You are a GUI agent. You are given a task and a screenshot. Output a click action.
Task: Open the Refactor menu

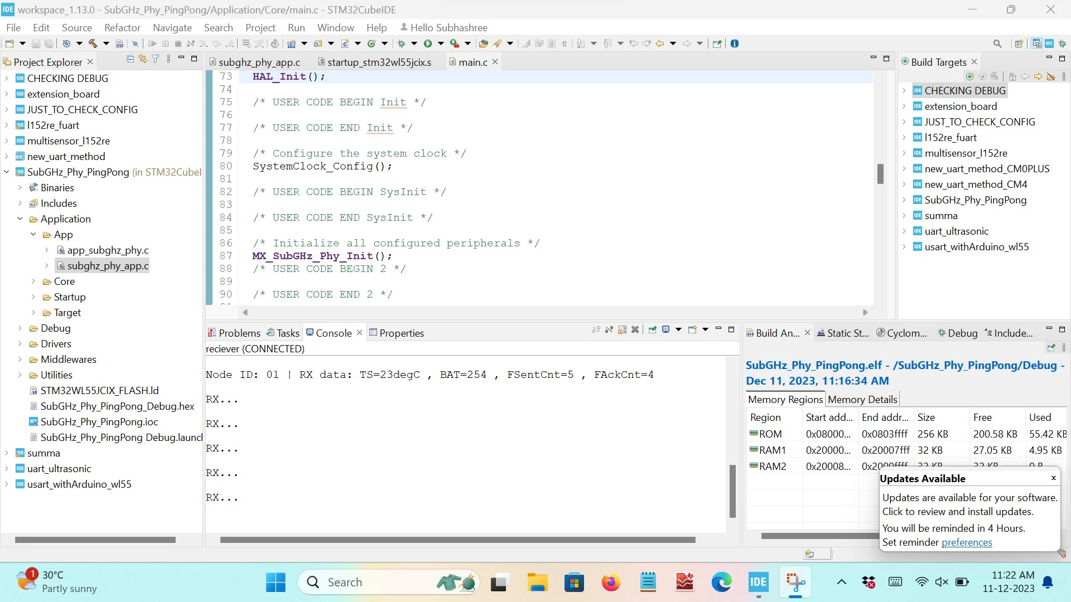click(122, 27)
